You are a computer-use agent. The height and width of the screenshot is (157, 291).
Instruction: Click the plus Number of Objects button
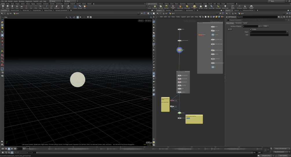[259, 26]
